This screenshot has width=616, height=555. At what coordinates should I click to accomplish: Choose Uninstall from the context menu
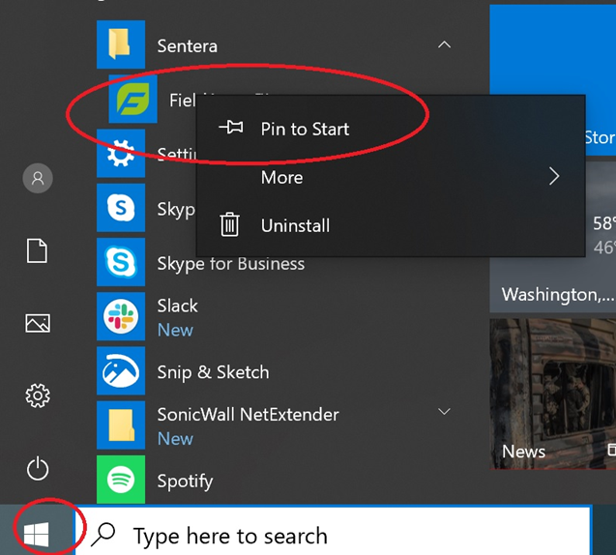(x=295, y=225)
